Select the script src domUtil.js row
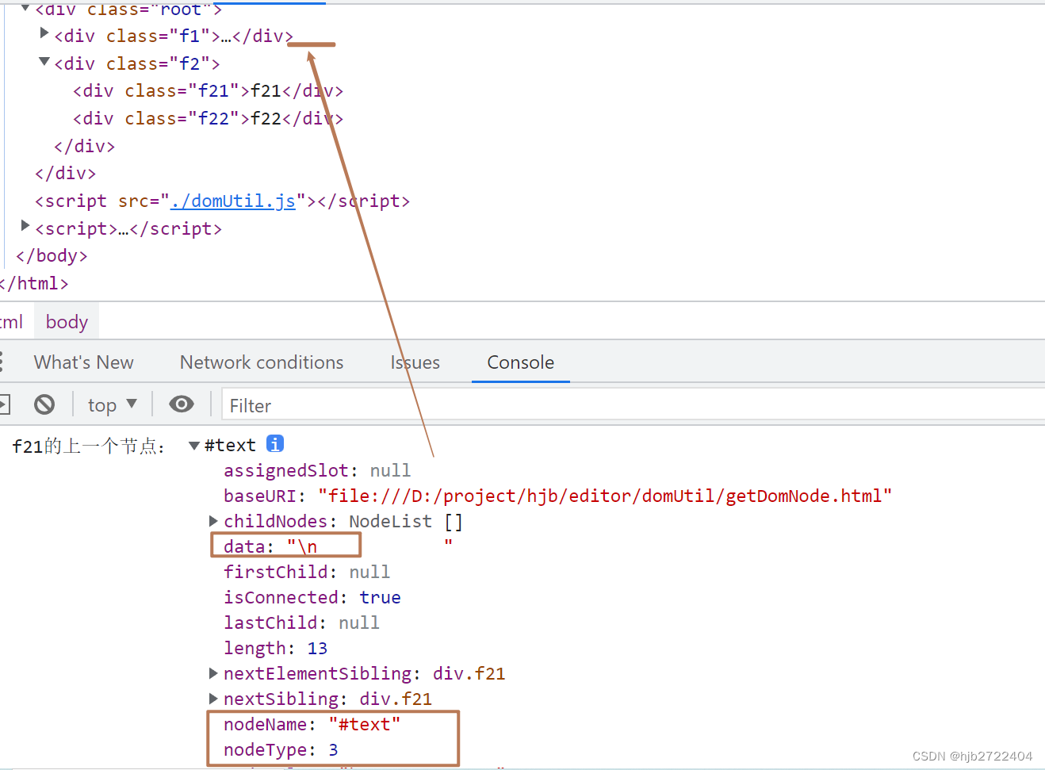1045x770 pixels. click(222, 201)
